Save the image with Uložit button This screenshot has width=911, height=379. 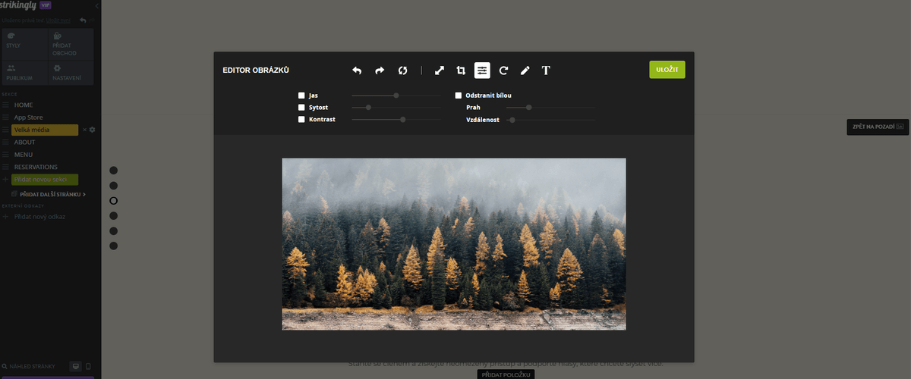pyautogui.click(x=667, y=70)
